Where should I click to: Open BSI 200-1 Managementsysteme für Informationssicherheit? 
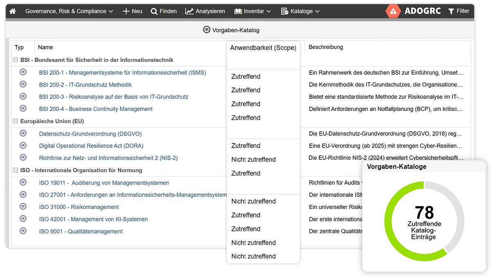point(122,73)
